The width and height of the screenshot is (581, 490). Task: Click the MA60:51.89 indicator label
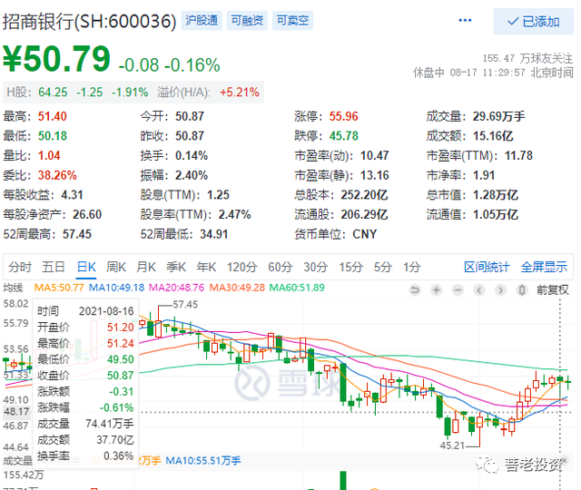297,288
